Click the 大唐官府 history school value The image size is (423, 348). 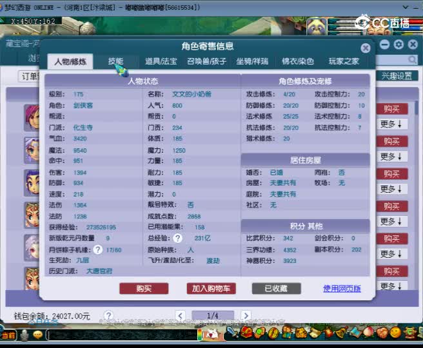pos(99,271)
